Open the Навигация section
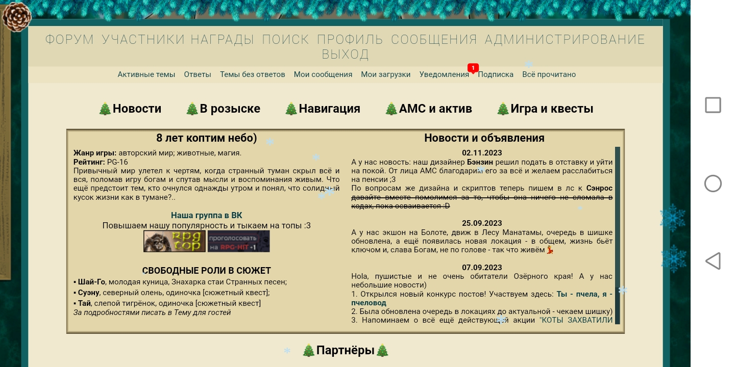Viewport: 735px width, 367px height. 323,109
